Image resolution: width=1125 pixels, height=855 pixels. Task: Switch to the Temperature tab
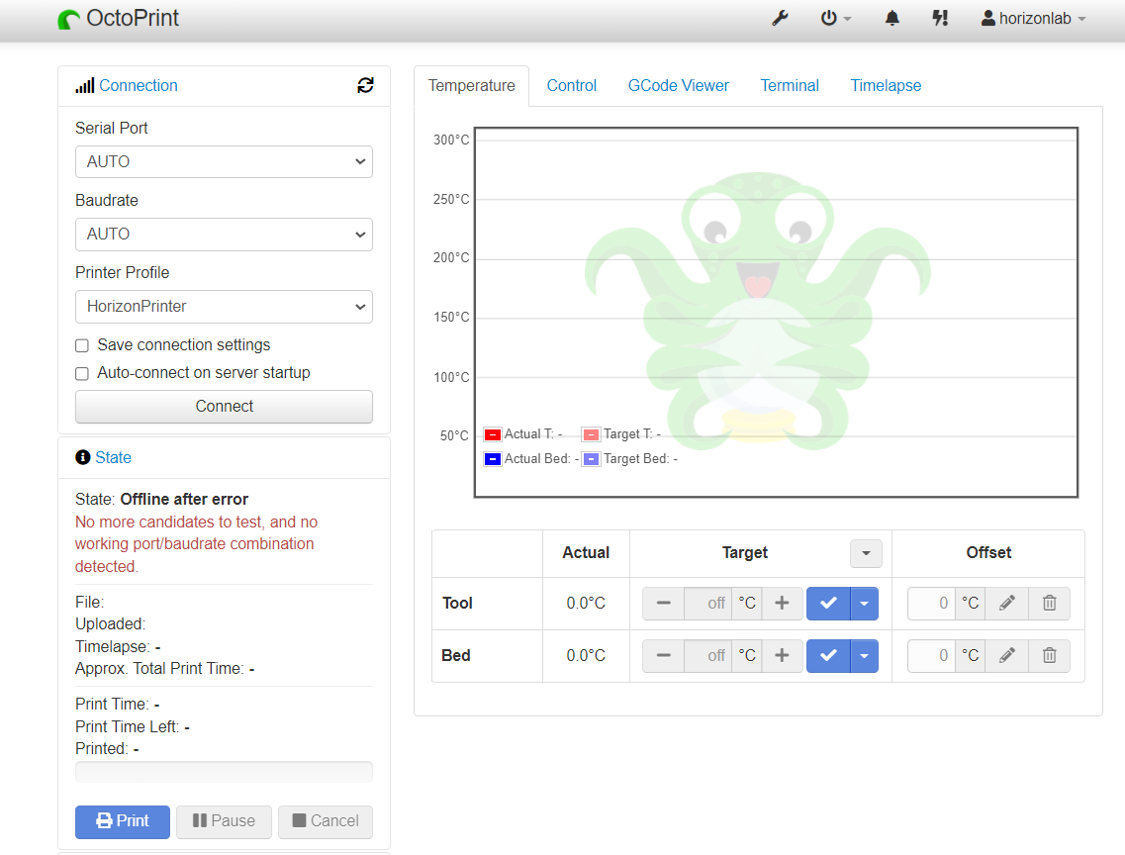(471, 85)
